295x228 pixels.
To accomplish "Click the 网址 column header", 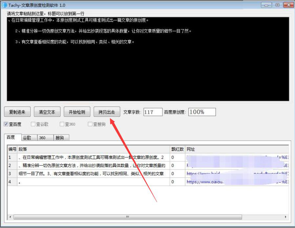I will pyautogui.click(x=237, y=149).
